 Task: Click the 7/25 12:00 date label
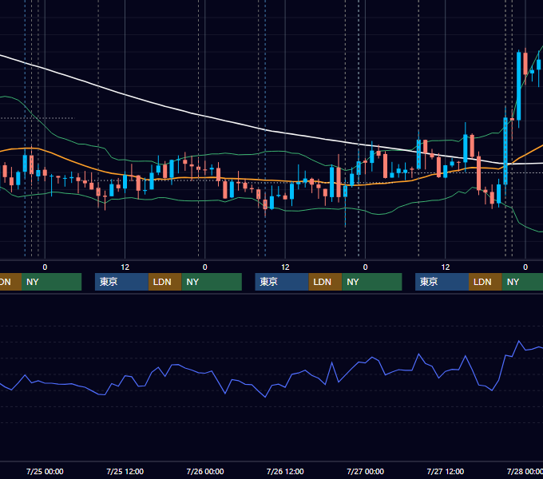(125, 471)
